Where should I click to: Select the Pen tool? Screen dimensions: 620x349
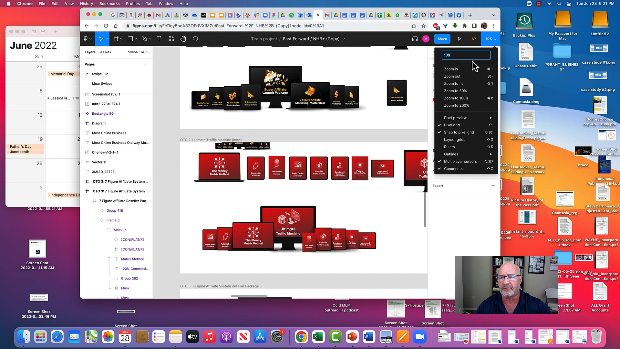click(145, 39)
